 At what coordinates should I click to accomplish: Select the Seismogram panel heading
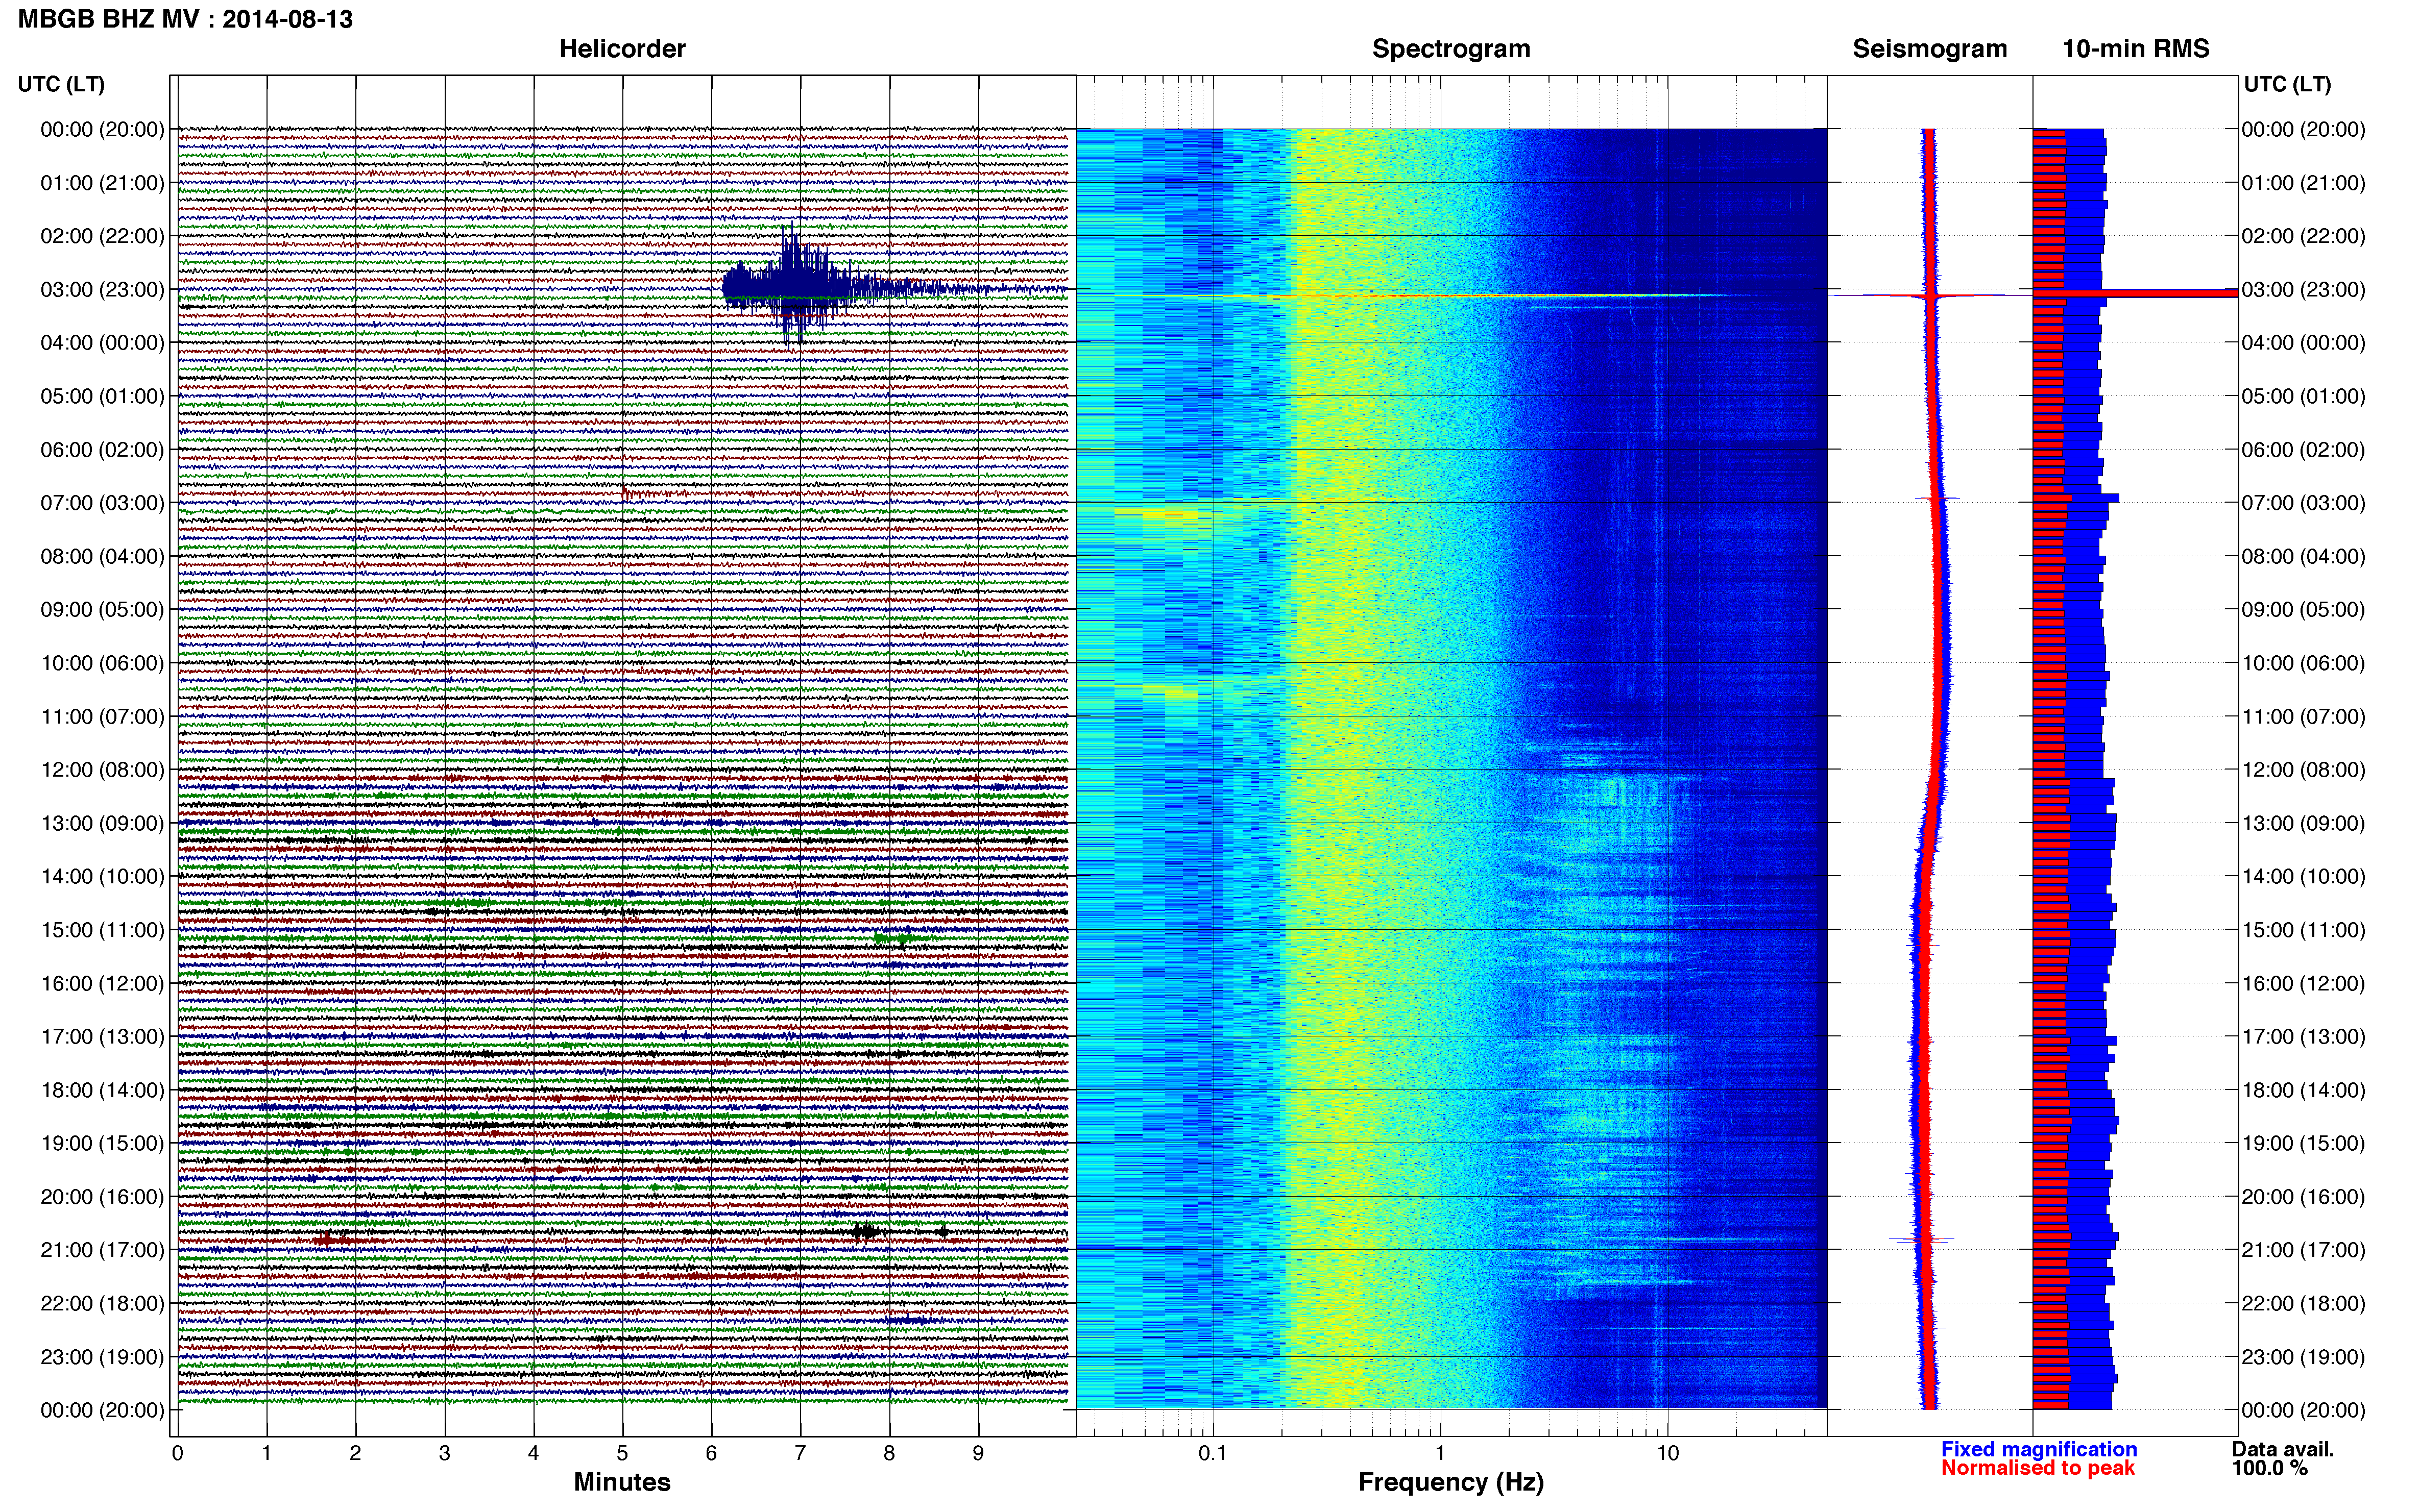pyautogui.click(x=1930, y=49)
